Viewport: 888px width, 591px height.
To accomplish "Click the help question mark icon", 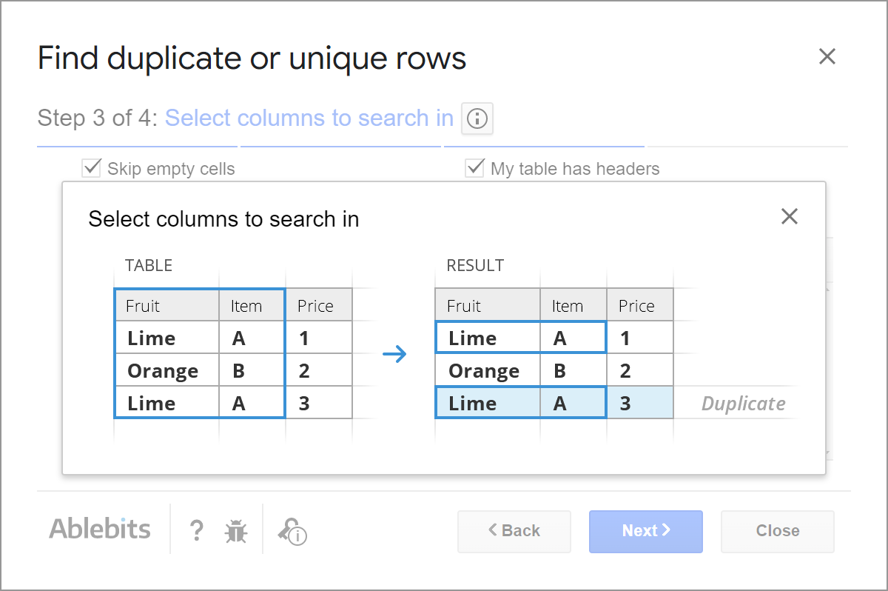I will 196,531.
